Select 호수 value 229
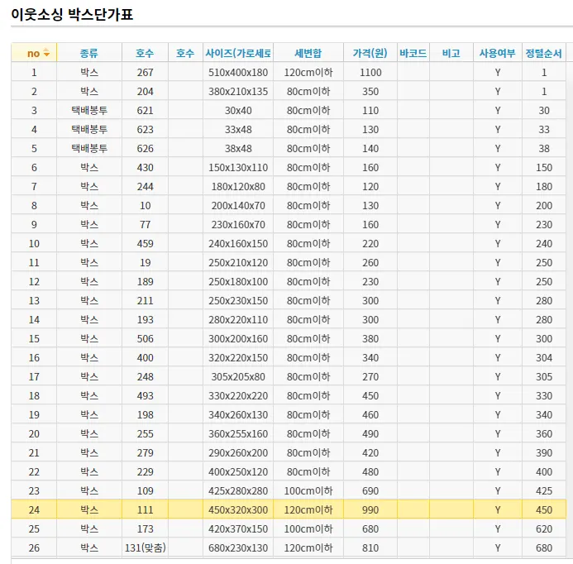573x564 pixels. pos(145,471)
